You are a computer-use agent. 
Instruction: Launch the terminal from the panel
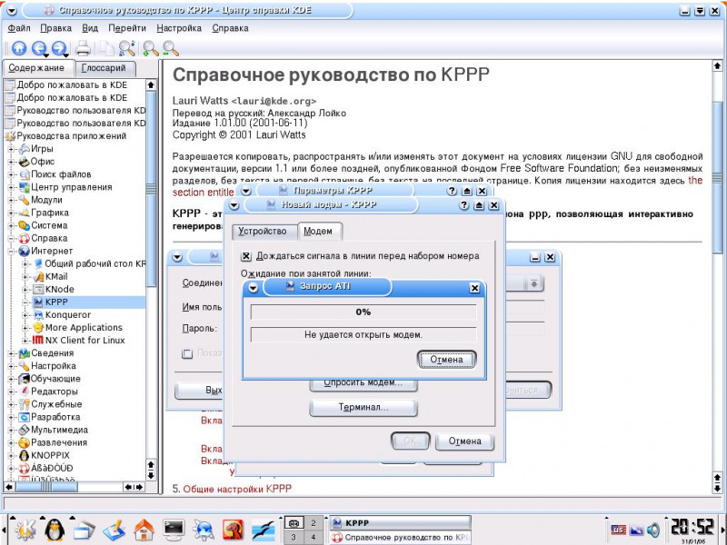[x=174, y=530]
